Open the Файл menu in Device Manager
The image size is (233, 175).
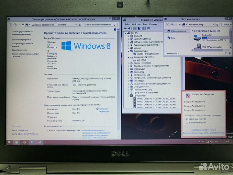point(127,24)
